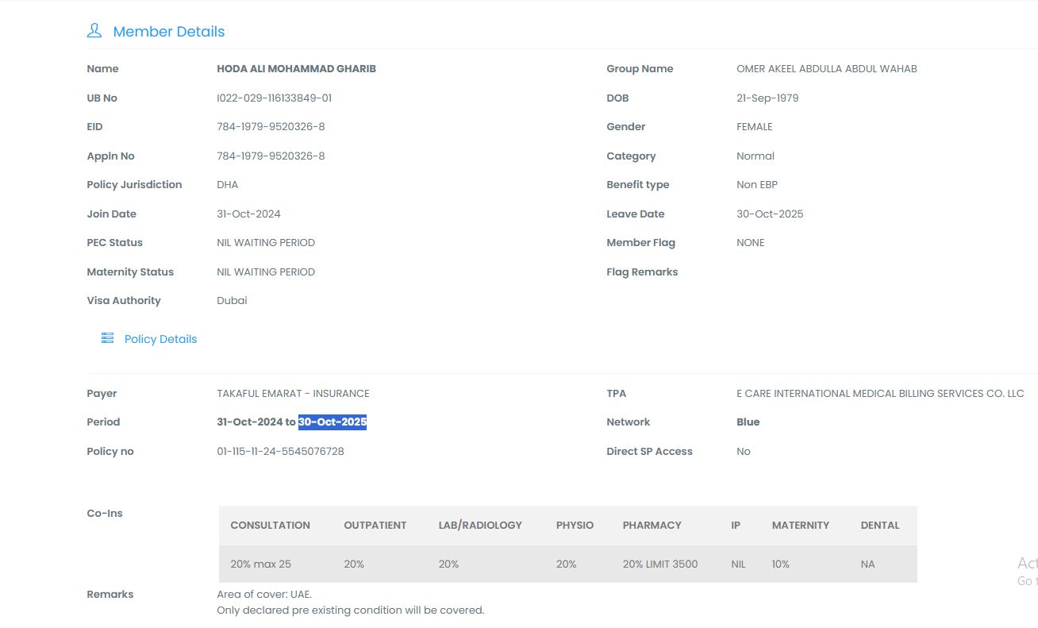Open the Policy Details link
This screenshot has width=1038, height=628.
(160, 339)
